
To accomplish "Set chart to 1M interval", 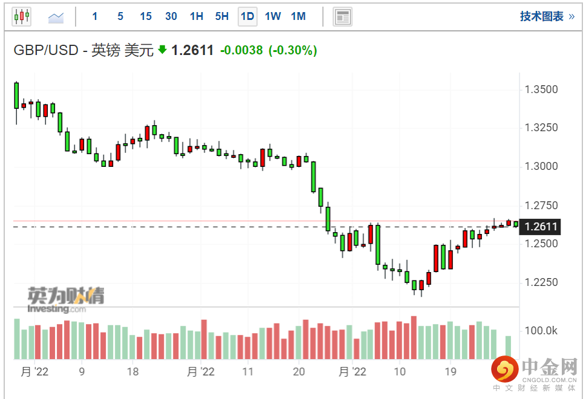I will coord(298,17).
